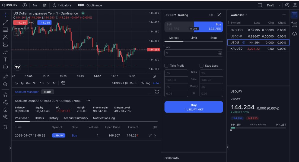Screen dimensions: 299x162
Task: Activate the magnet snapping mode
Action: coord(5,94)
